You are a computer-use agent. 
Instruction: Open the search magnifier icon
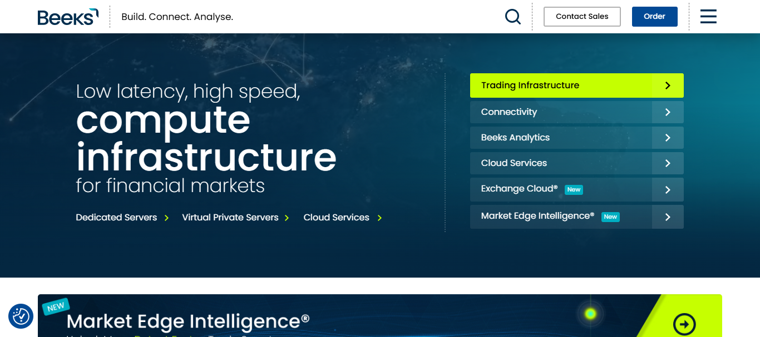pos(512,17)
